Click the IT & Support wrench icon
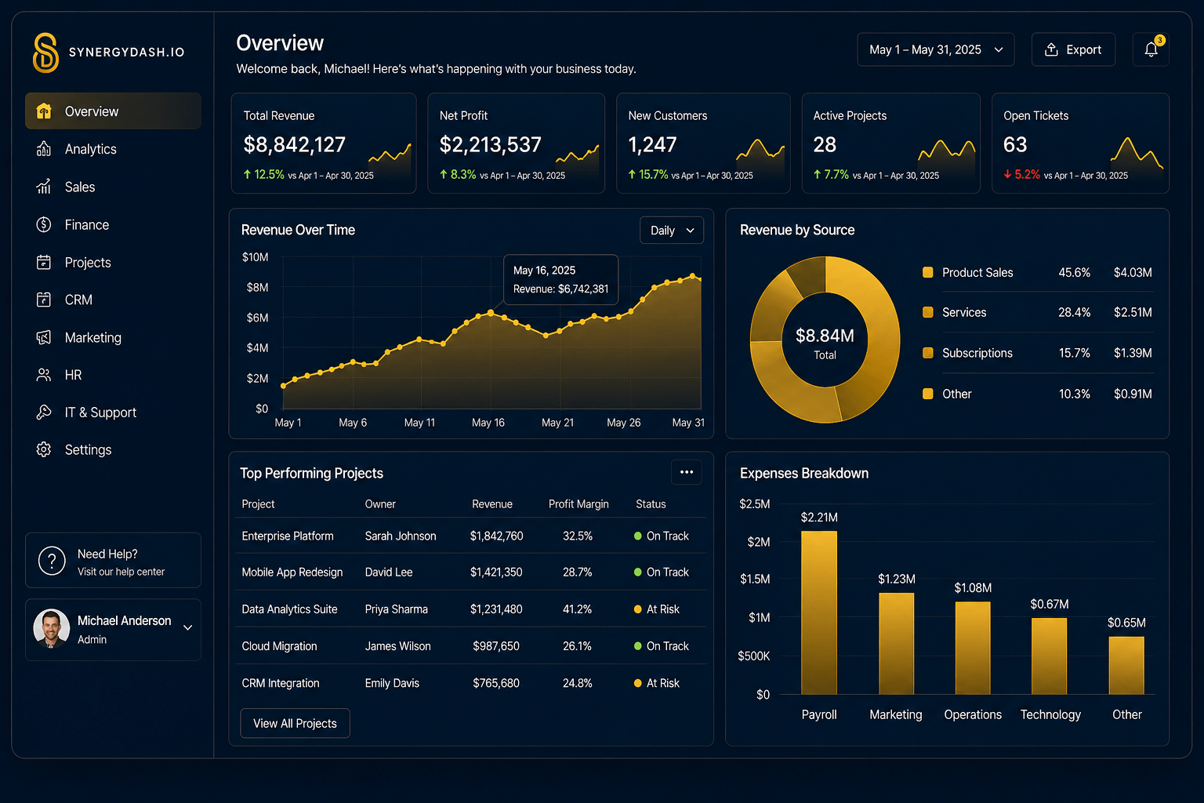 click(44, 412)
